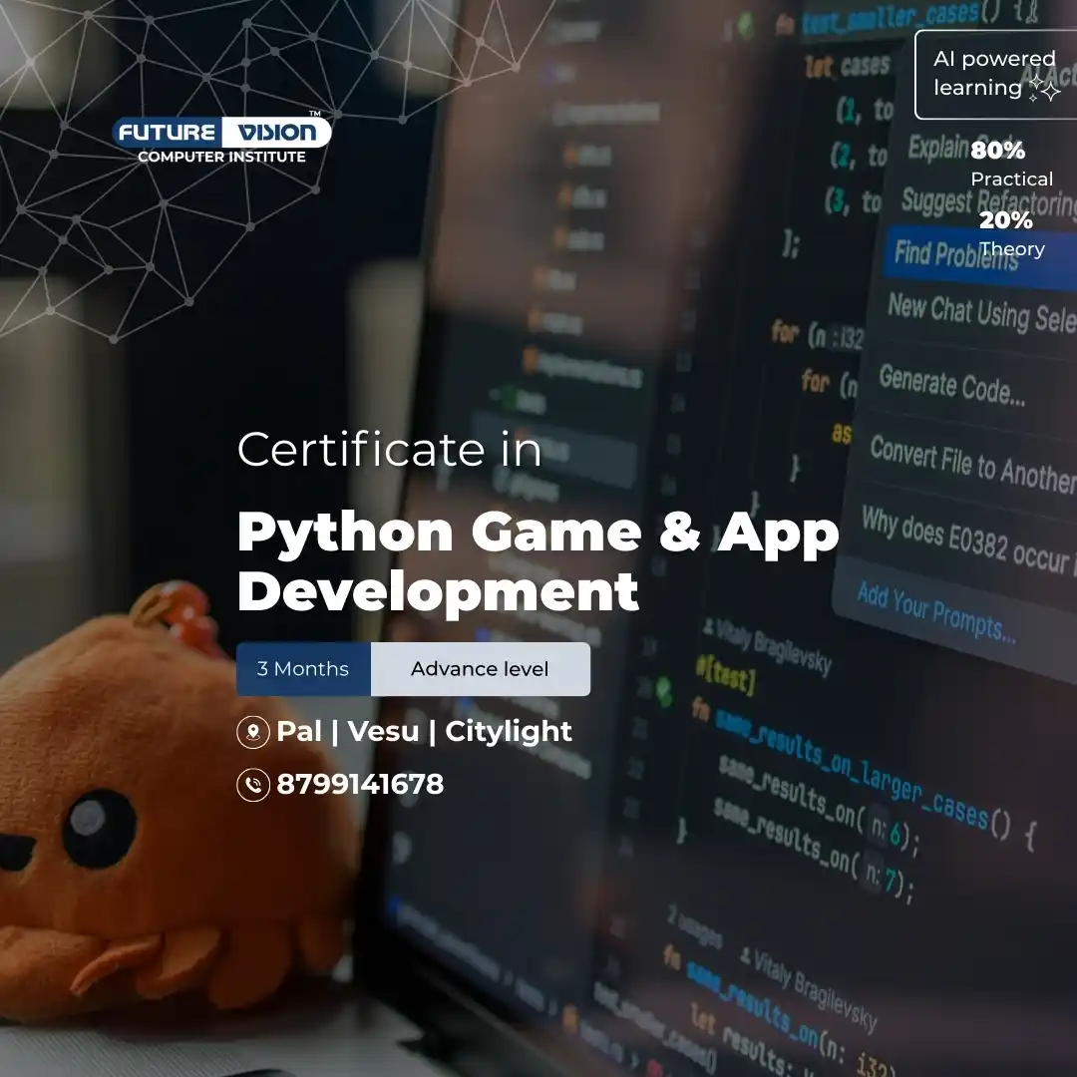Click the AI powered learning box
1077x1077 pixels.
996,74
